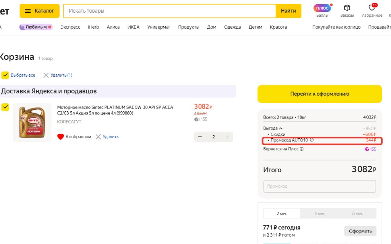
Task: Open the Красота category
Action: (x=278, y=27)
